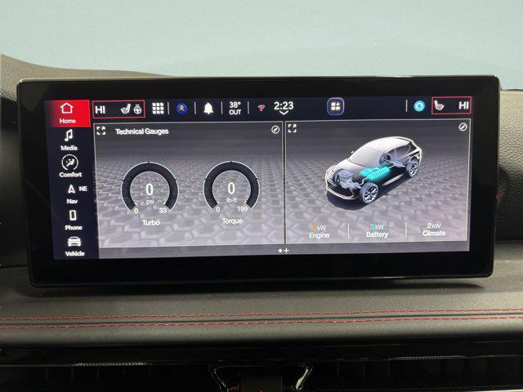Screen dimensions: 523x392
Task: Open the Comfort menu
Action: (70, 166)
